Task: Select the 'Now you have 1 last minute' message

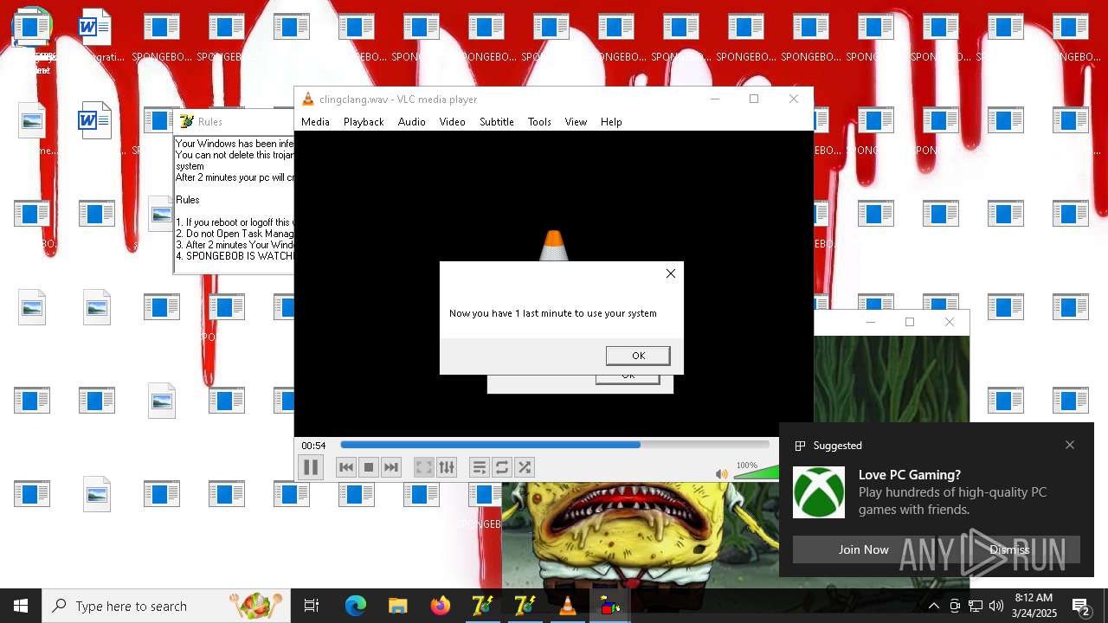Action: (x=552, y=313)
